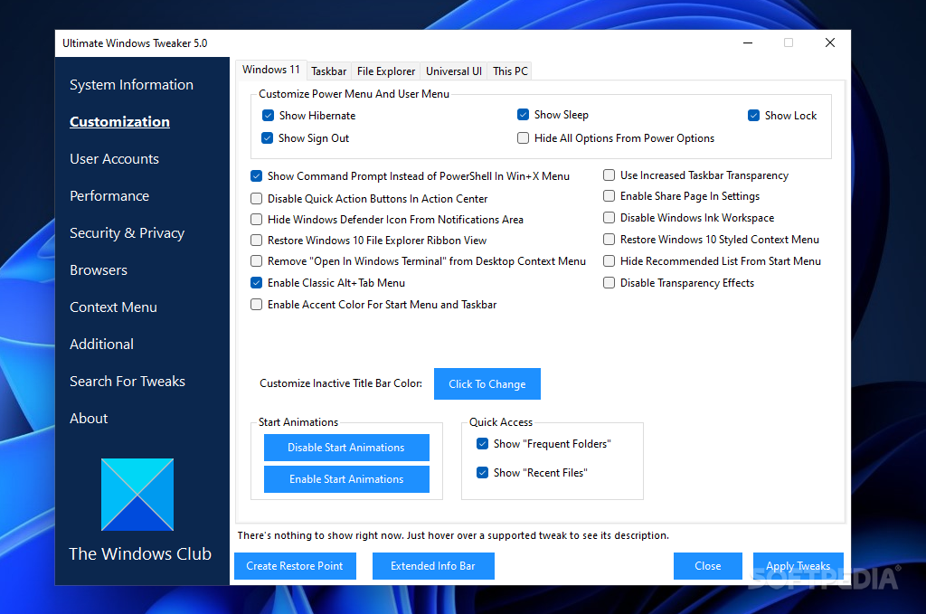Viewport: 926px width, 614px height.
Task: Minimize the Ultimate Windows Tweaker window
Action: 748,43
